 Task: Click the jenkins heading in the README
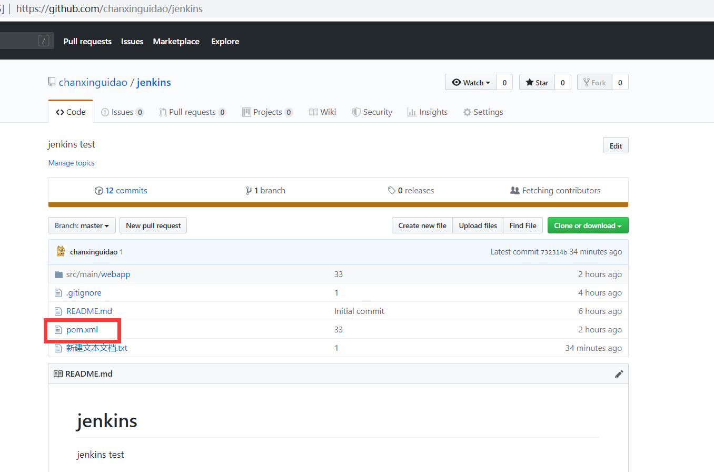(107, 421)
